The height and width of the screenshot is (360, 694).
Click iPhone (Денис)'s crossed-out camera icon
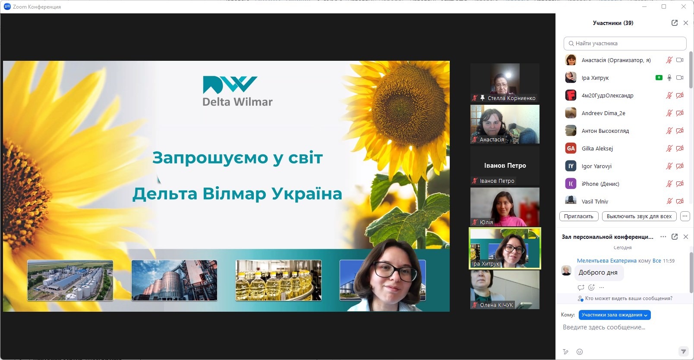click(x=680, y=184)
